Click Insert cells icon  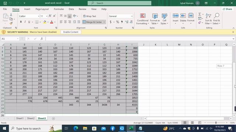[x=176, y=16]
